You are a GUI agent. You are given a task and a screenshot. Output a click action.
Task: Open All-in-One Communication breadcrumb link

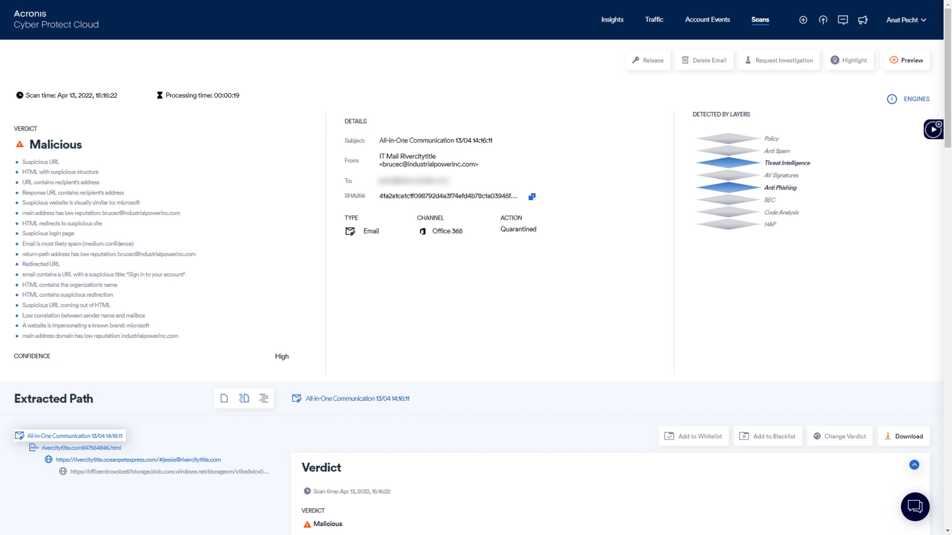tap(350, 399)
